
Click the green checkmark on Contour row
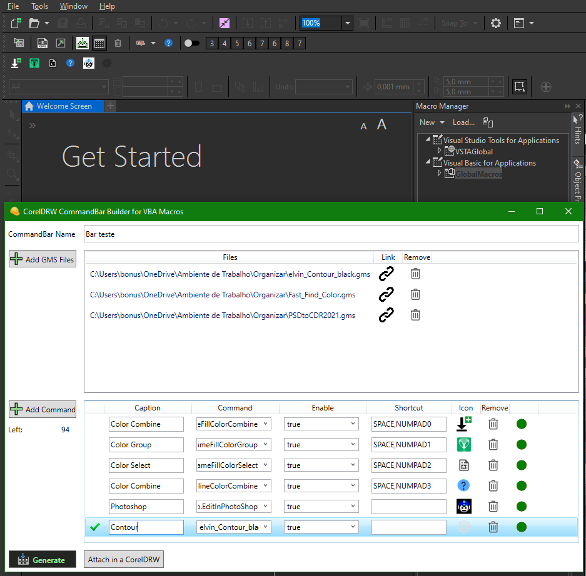(95, 527)
